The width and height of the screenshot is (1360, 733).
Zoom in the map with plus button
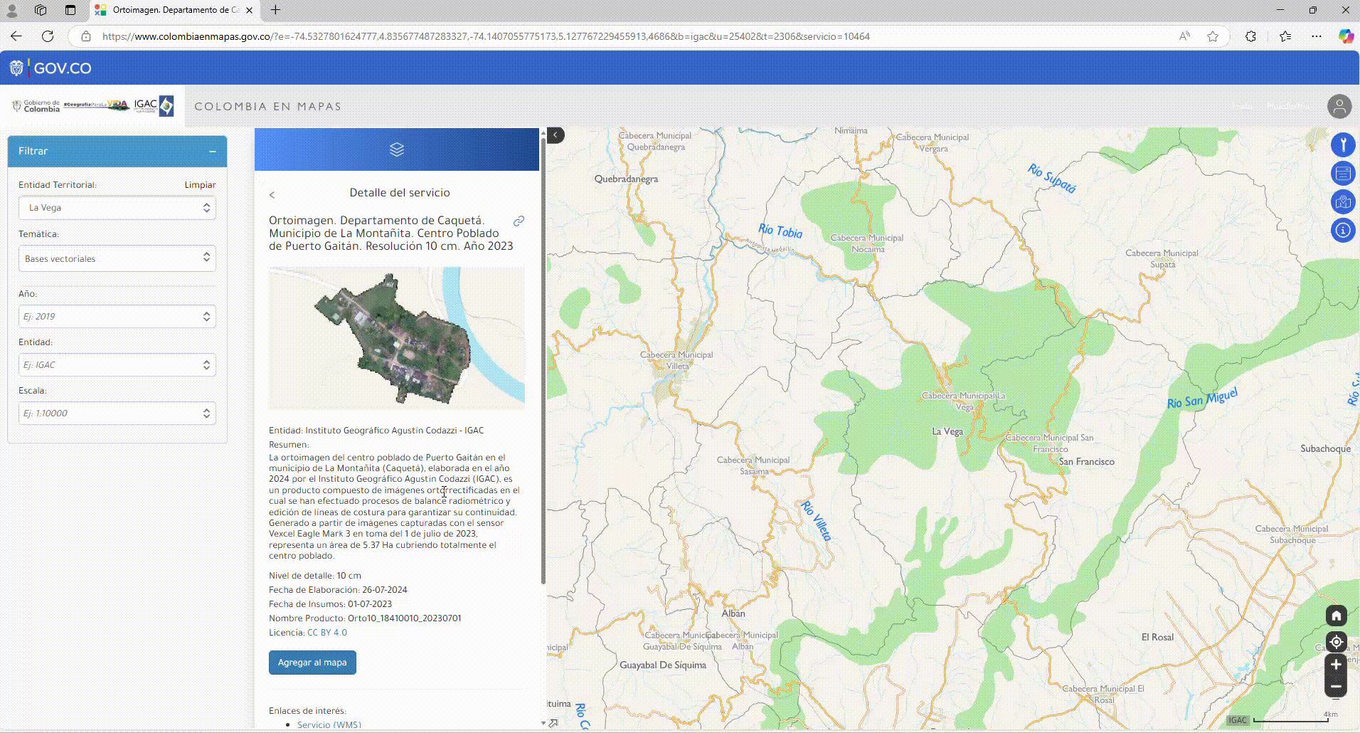pos(1336,665)
